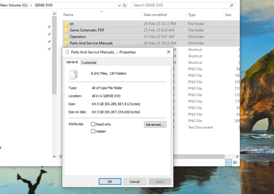Image resolution: width=274 pixels, height=194 pixels.
Task: Toggle the Hidden checkbox
Action: pyautogui.click(x=93, y=131)
